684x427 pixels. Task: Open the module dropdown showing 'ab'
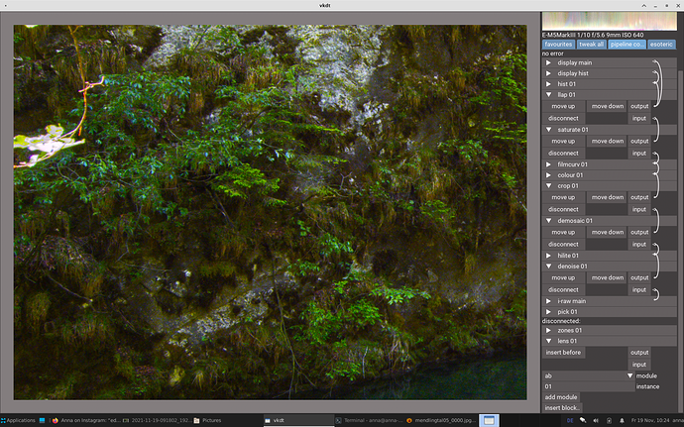click(588, 375)
